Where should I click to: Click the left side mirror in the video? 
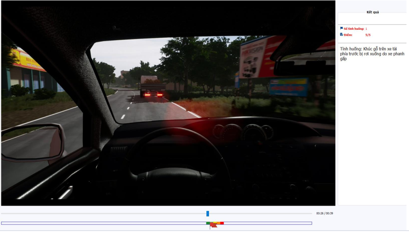[x=33, y=142]
